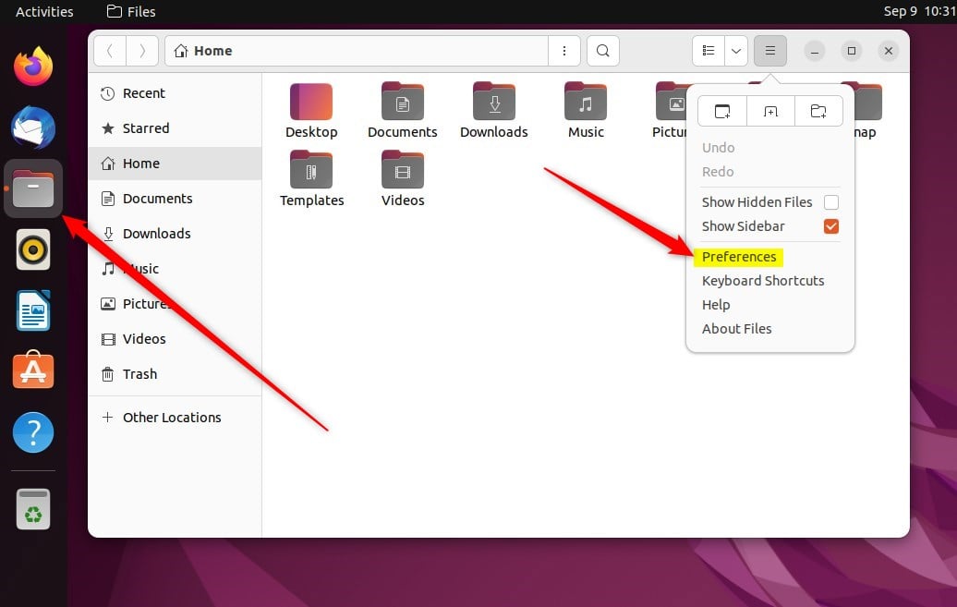
Task: Open Preferences from the menu
Action: pos(739,257)
